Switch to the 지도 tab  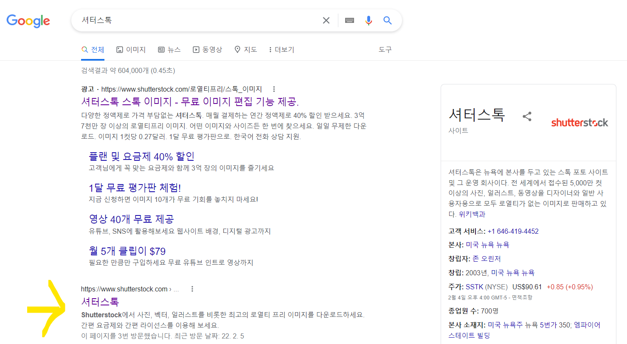click(245, 50)
